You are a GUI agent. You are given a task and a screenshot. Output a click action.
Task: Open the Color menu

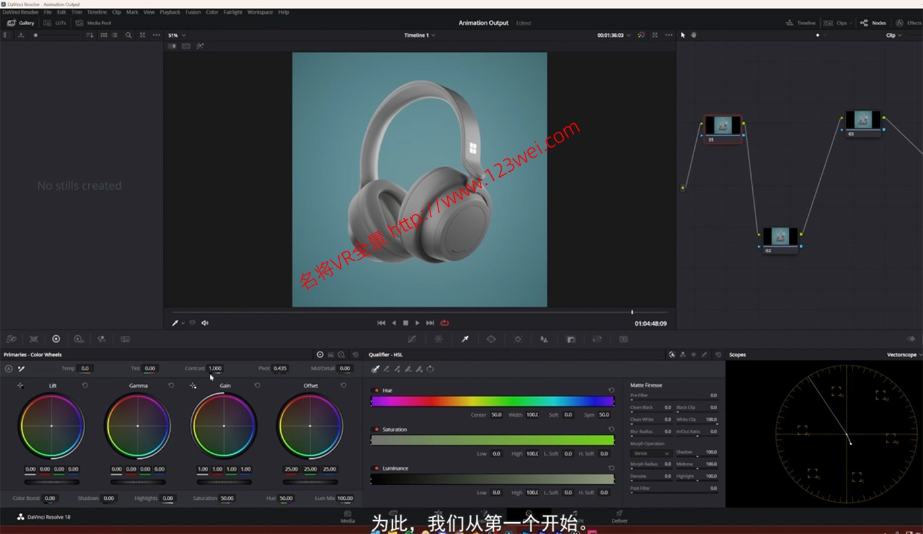coord(212,12)
